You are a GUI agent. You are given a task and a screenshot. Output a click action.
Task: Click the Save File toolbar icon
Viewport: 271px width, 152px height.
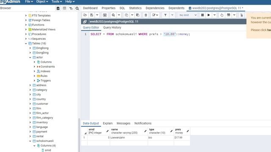[x=91, y=15]
